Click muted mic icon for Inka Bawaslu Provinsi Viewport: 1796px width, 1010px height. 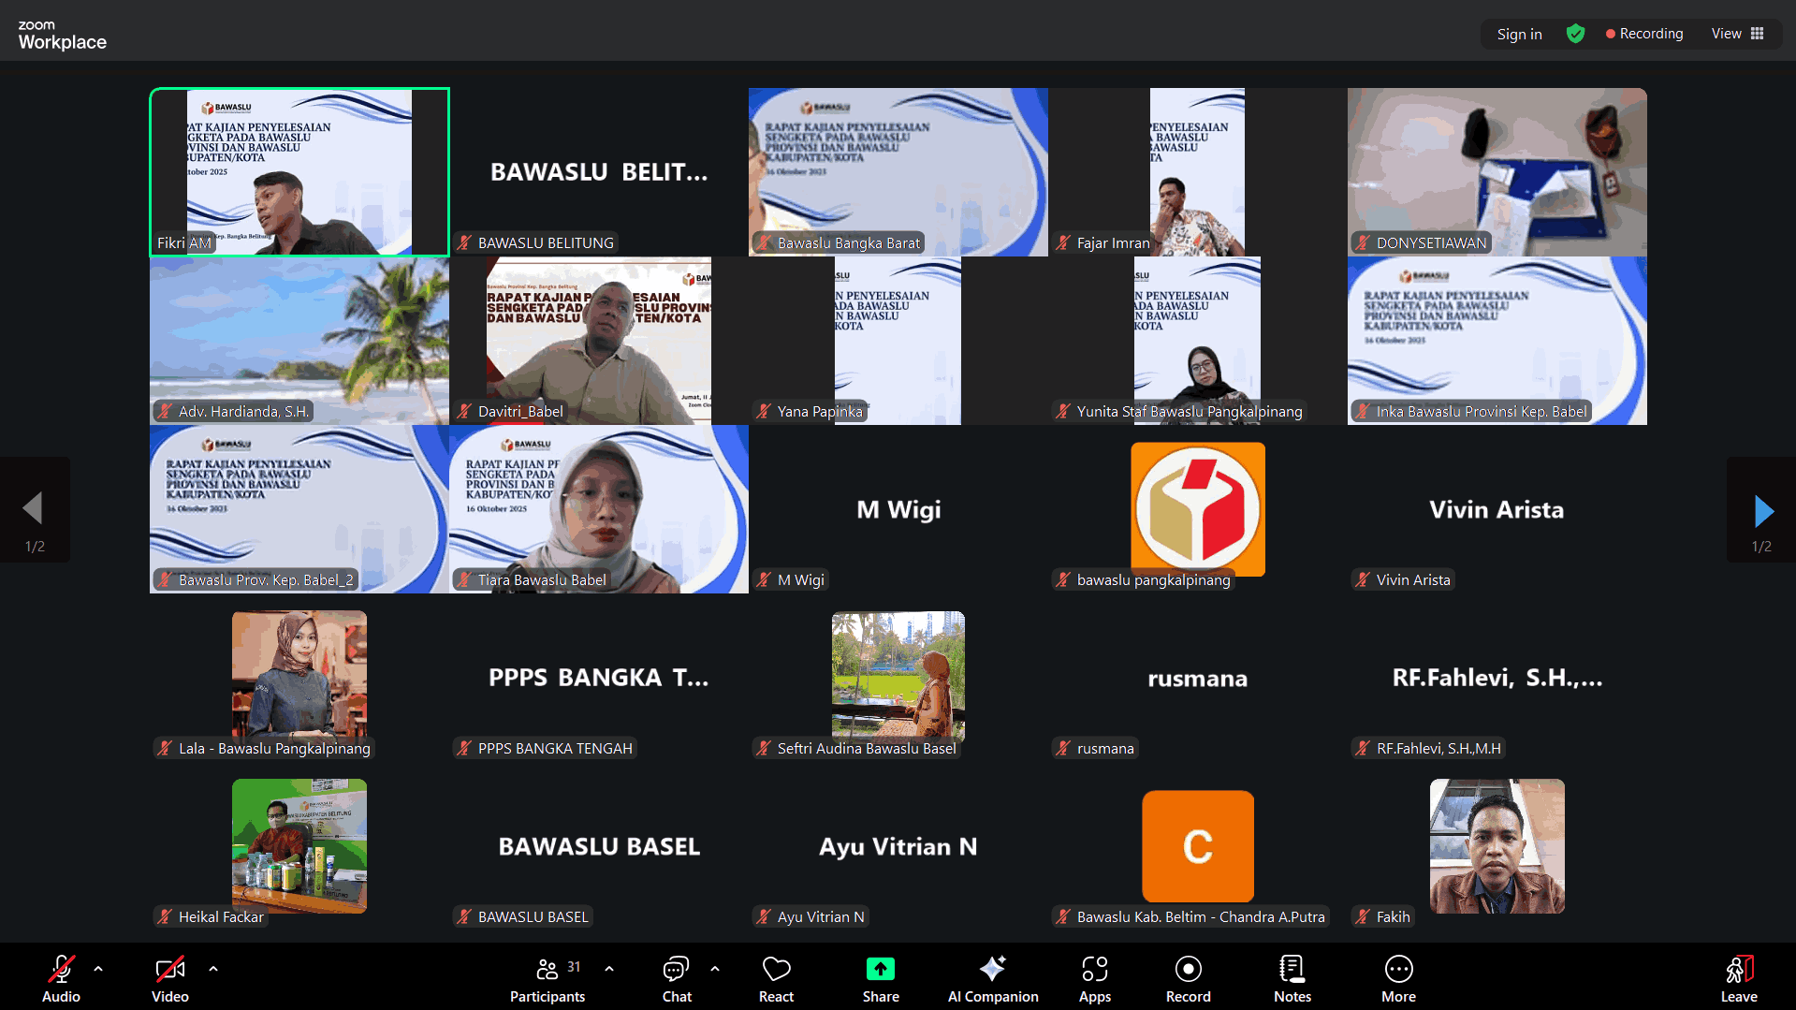[x=1363, y=412]
